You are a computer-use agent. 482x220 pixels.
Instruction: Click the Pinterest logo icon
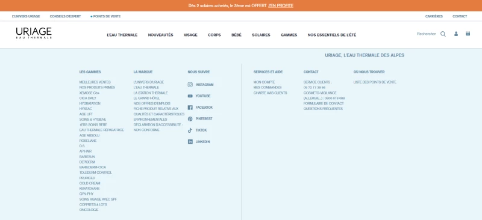[190, 119]
